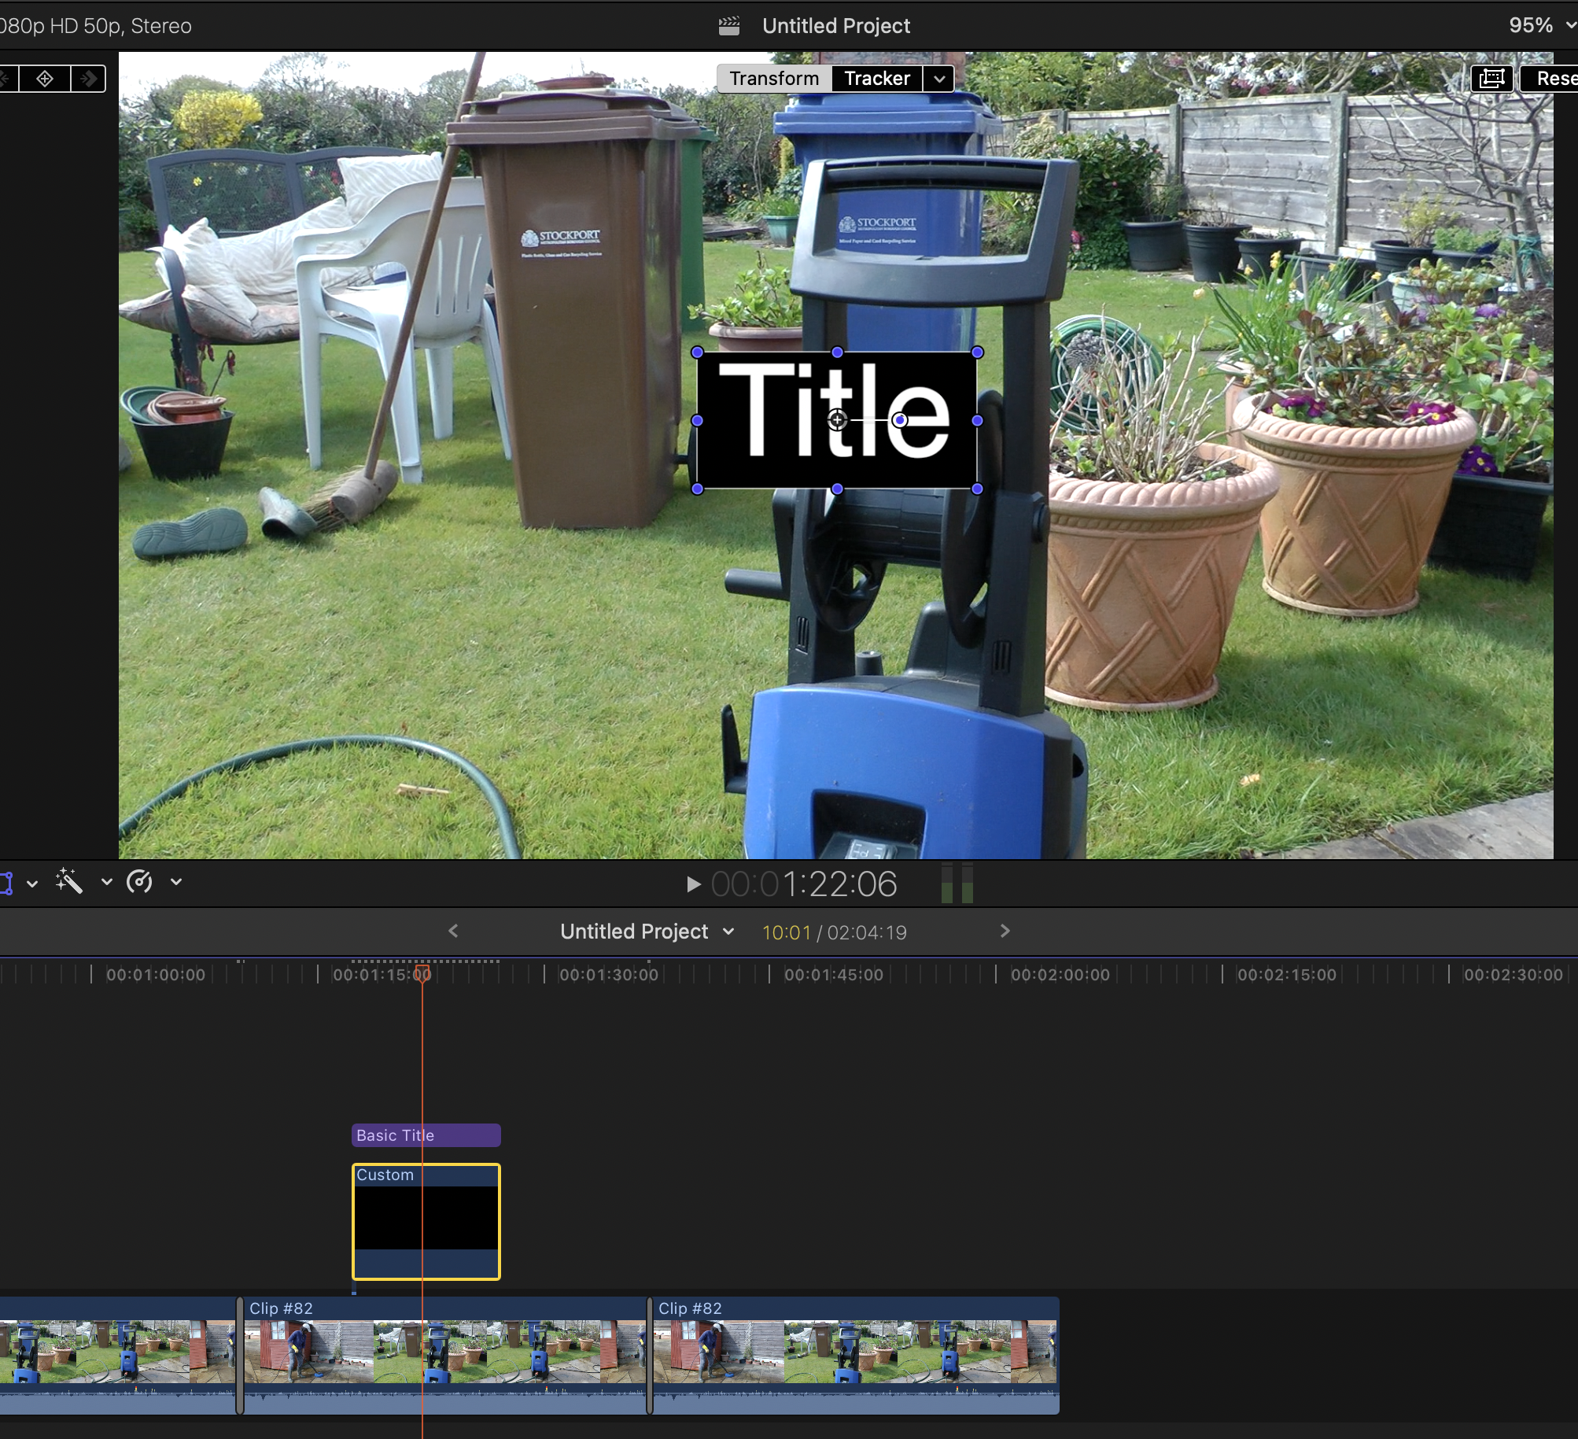This screenshot has height=1439, width=1578.
Task: Toggle the blue Transform tool icon
Action: (6, 883)
